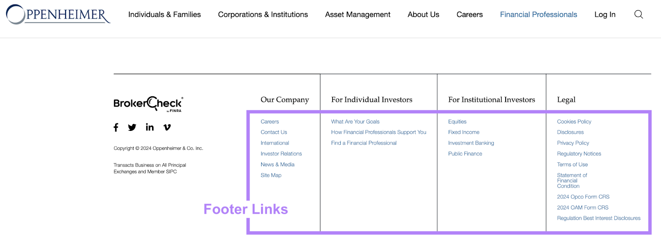Open the Fixed Income page
The image size is (661, 240).
point(463,132)
